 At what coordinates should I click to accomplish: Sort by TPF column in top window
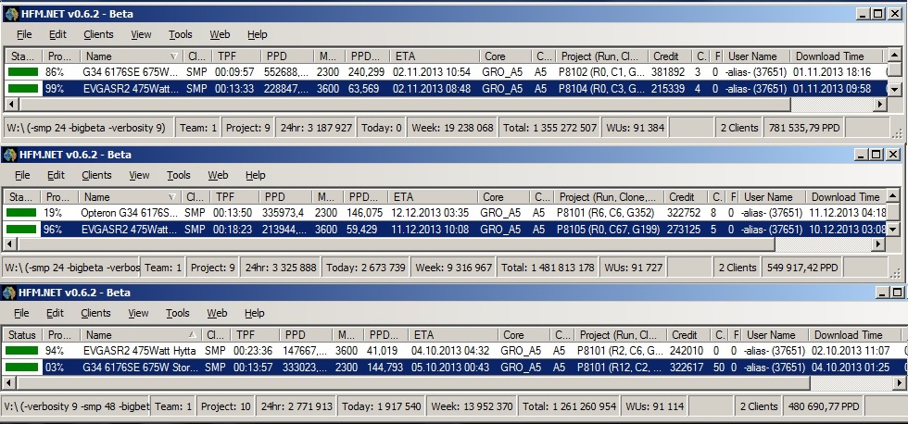tap(235, 56)
